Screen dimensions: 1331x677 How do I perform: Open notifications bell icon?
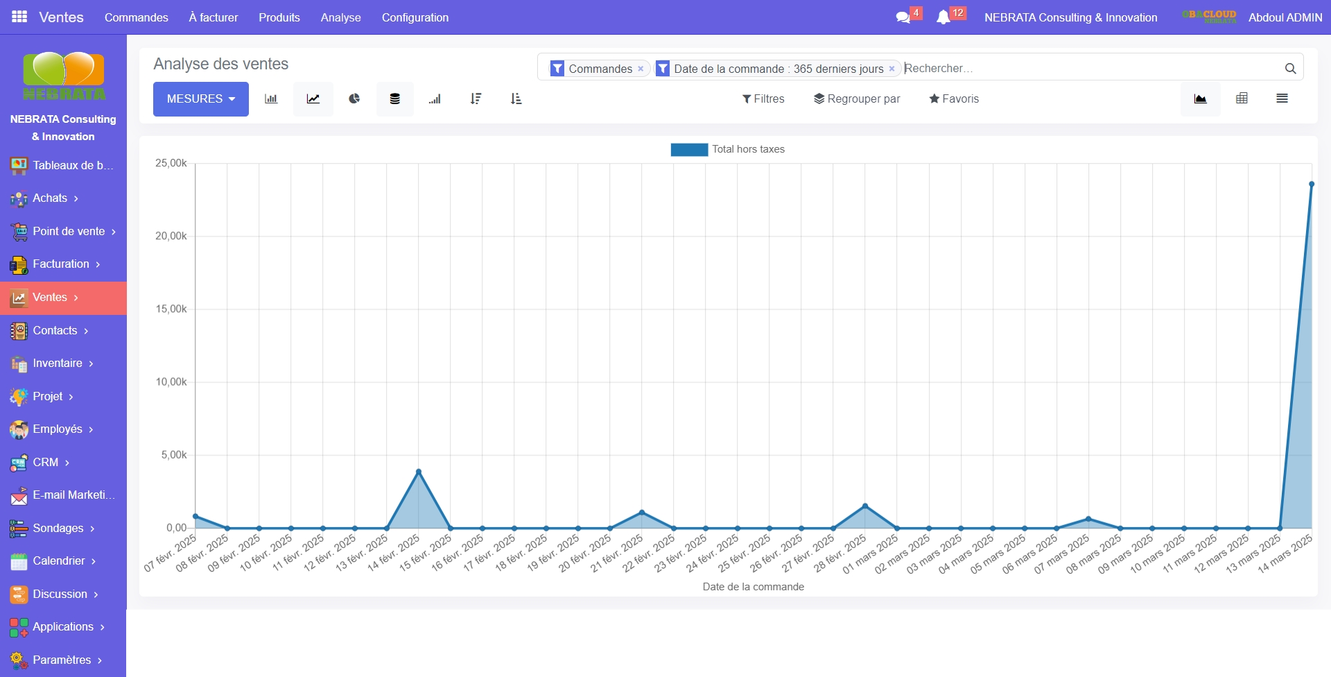tap(943, 17)
